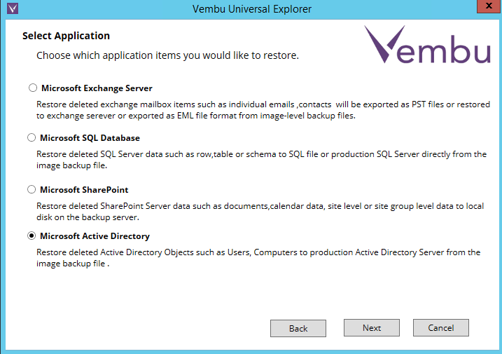Go to the previous step with Back

tap(298, 328)
